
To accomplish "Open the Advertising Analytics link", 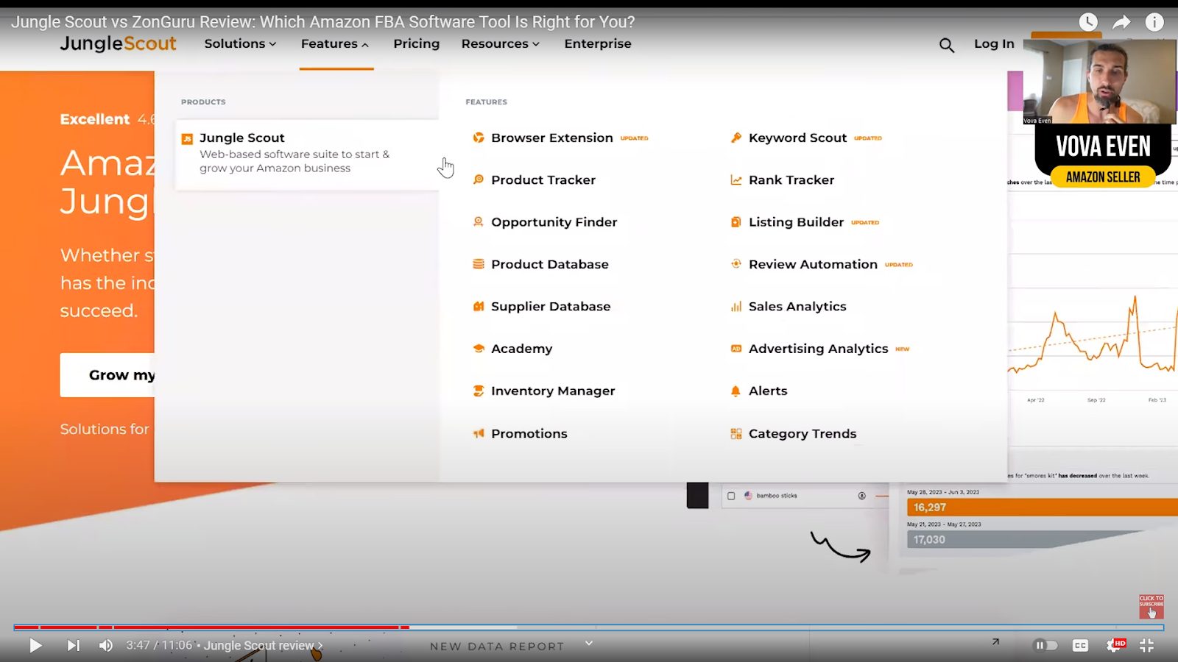I will (818, 349).
